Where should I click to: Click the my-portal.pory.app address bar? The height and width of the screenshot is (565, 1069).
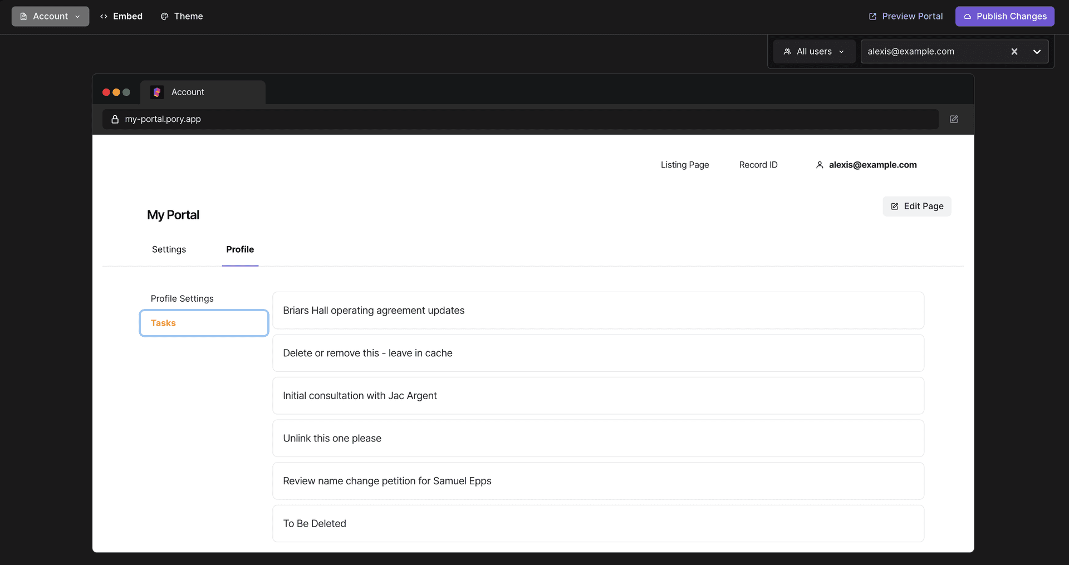pos(520,119)
